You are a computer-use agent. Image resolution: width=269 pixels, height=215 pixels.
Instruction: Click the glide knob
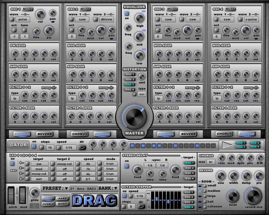click(34, 192)
